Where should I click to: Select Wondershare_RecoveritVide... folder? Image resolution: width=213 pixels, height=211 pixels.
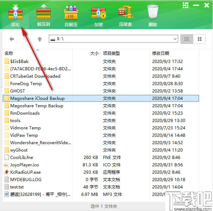(x=40, y=143)
